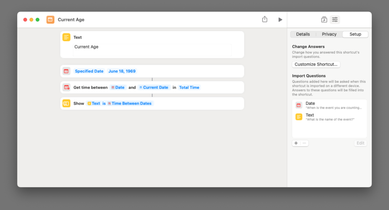
Task: Select the Setup tab
Action: click(x=355, y=34)
